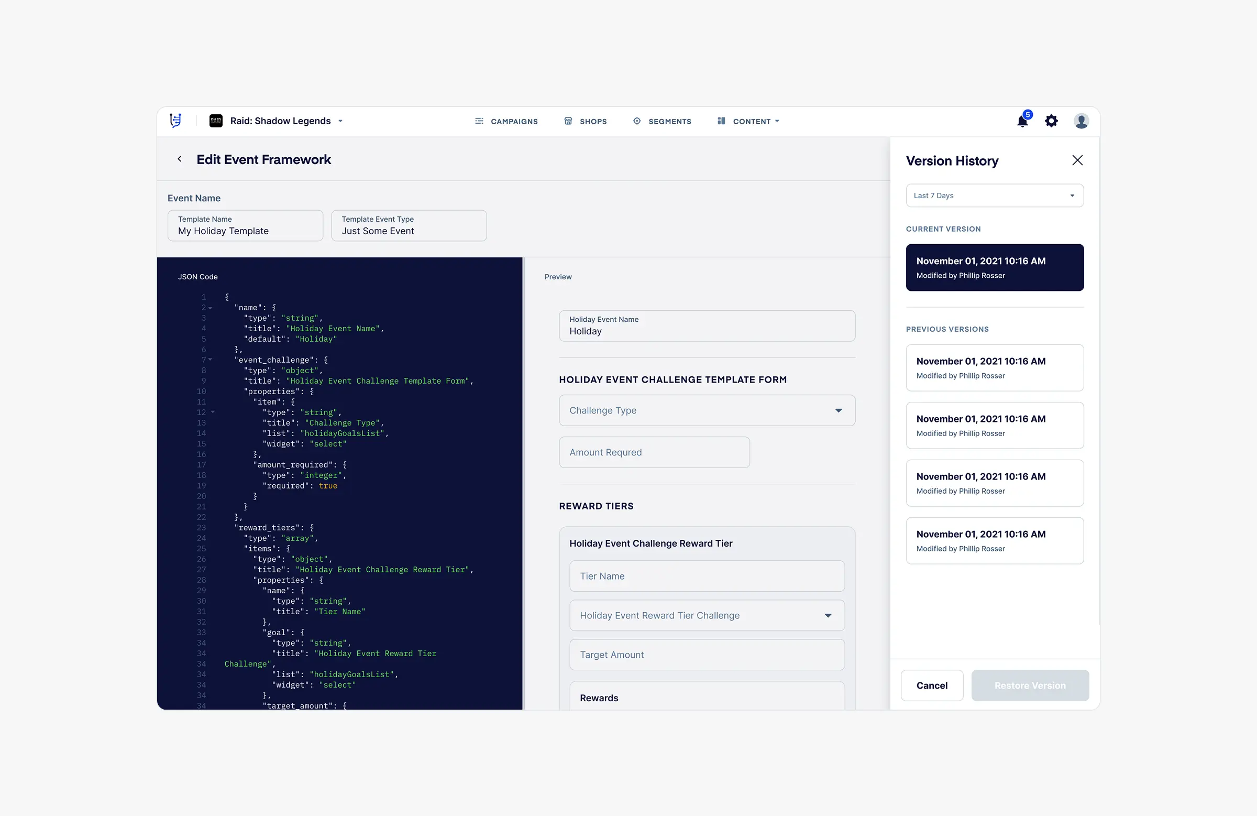Go to the Campaigns tab
This screenshot has width=1257, height=816.
(x=506, y=121)
